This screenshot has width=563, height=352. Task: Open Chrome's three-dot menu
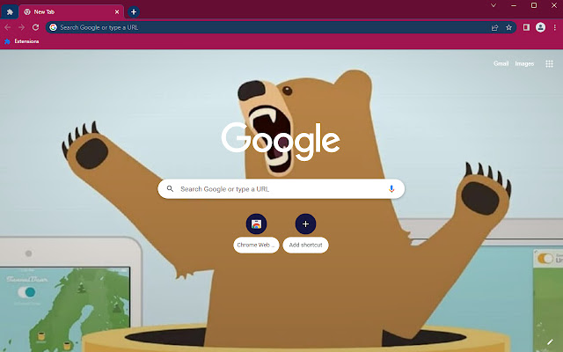pos(555,27)
